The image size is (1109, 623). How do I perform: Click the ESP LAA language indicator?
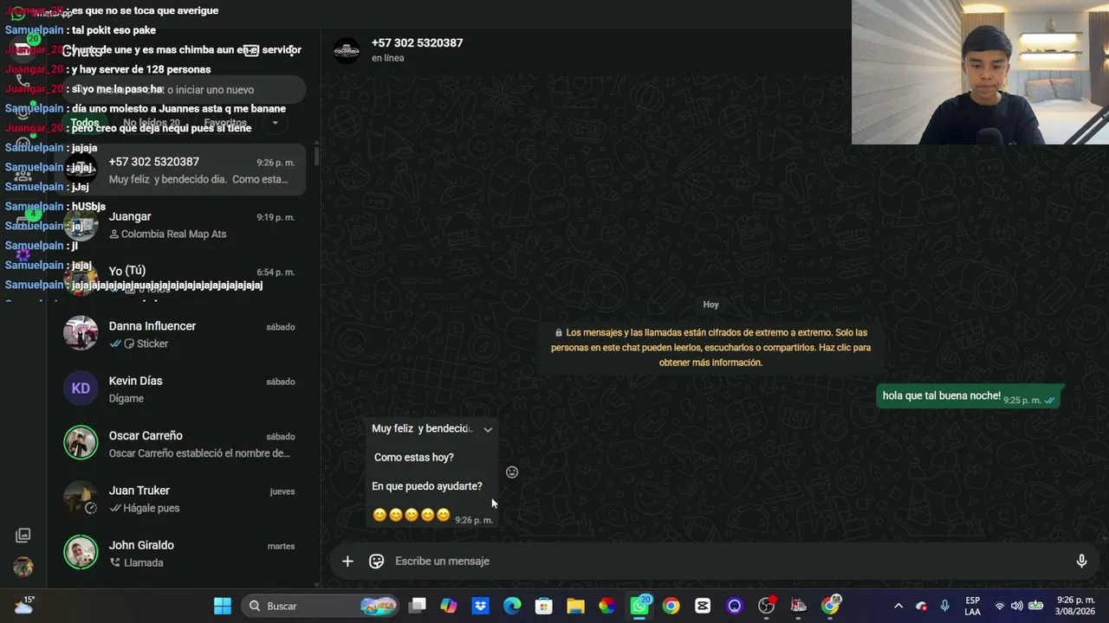pos(972,606)
